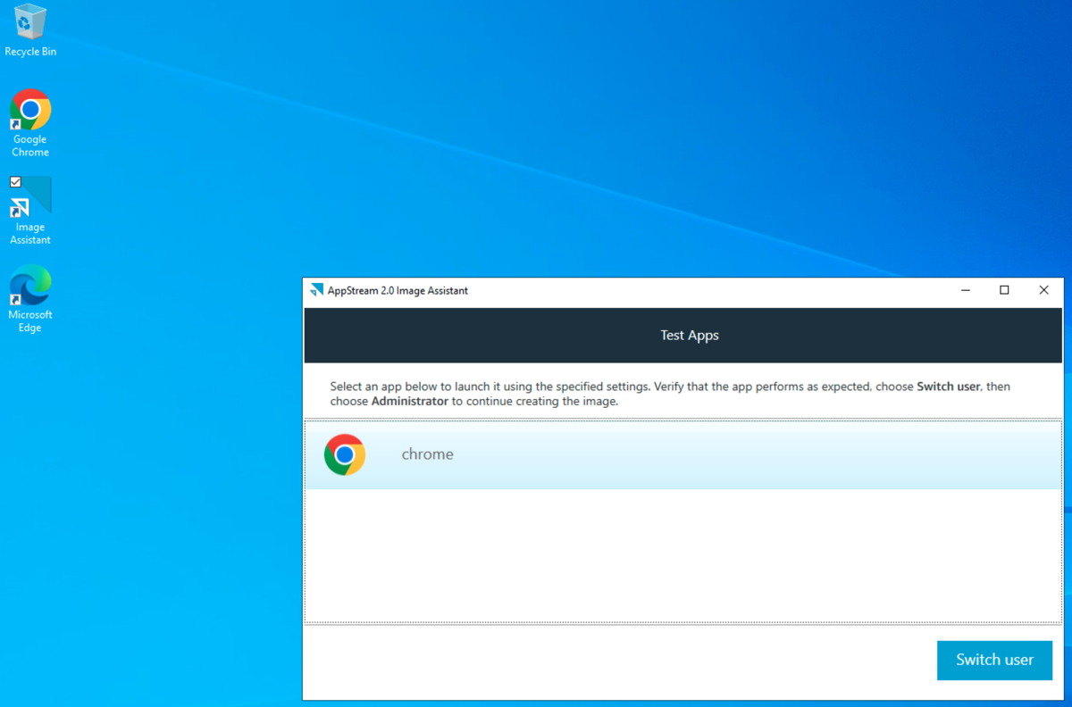Click the AppStream 2.0 Image Assistant title text
The image size is (1072, 707).
pos(398,291)
